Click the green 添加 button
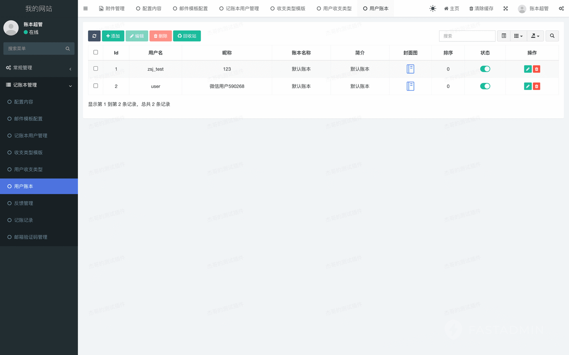The height and width of the screenshot is (355, 569). (x=113, y=36)
